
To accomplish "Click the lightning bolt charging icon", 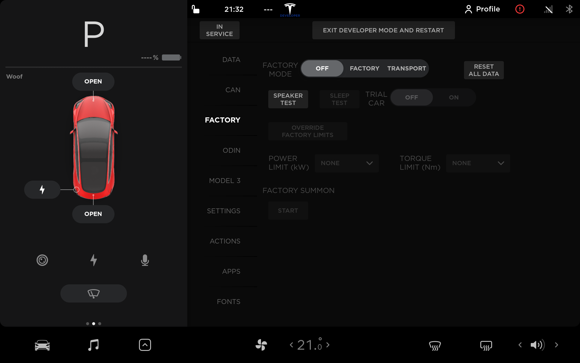I will (42, 189).
